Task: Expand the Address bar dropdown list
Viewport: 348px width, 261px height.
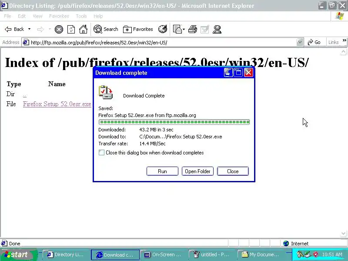Action: pyautogui.click(x=300, y=42)
